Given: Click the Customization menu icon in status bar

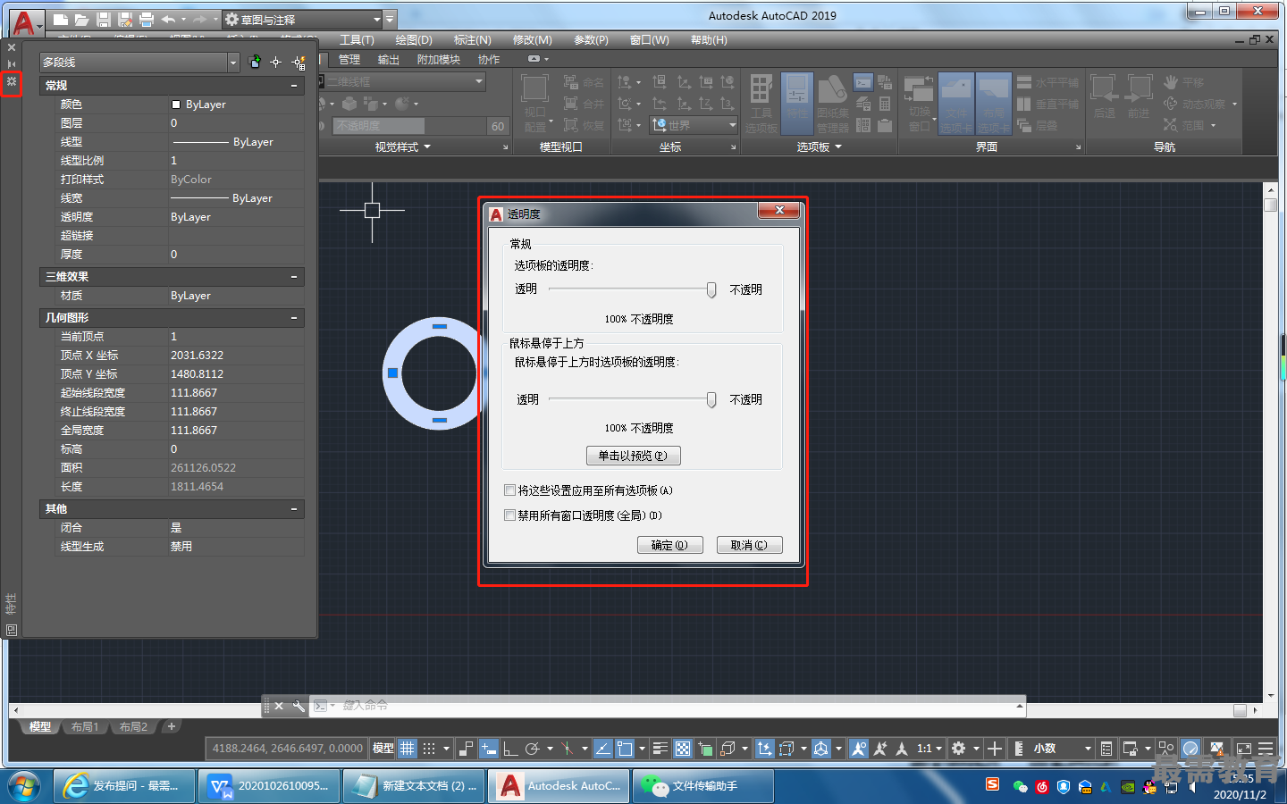Looking at the screenshot, I should pyautogui.click(x=1266, y=749).
